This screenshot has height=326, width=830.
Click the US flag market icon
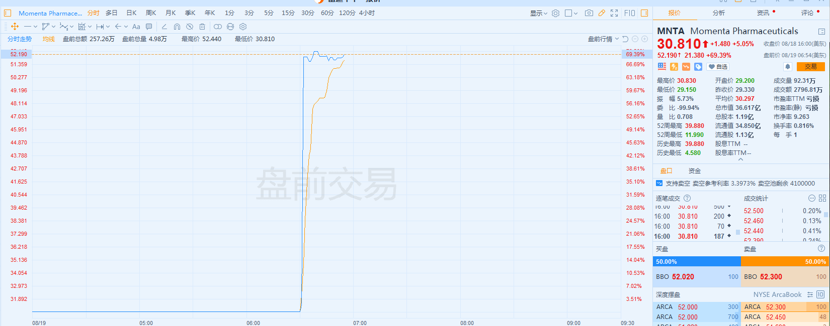pyautogui.click(x=662, y=67)
